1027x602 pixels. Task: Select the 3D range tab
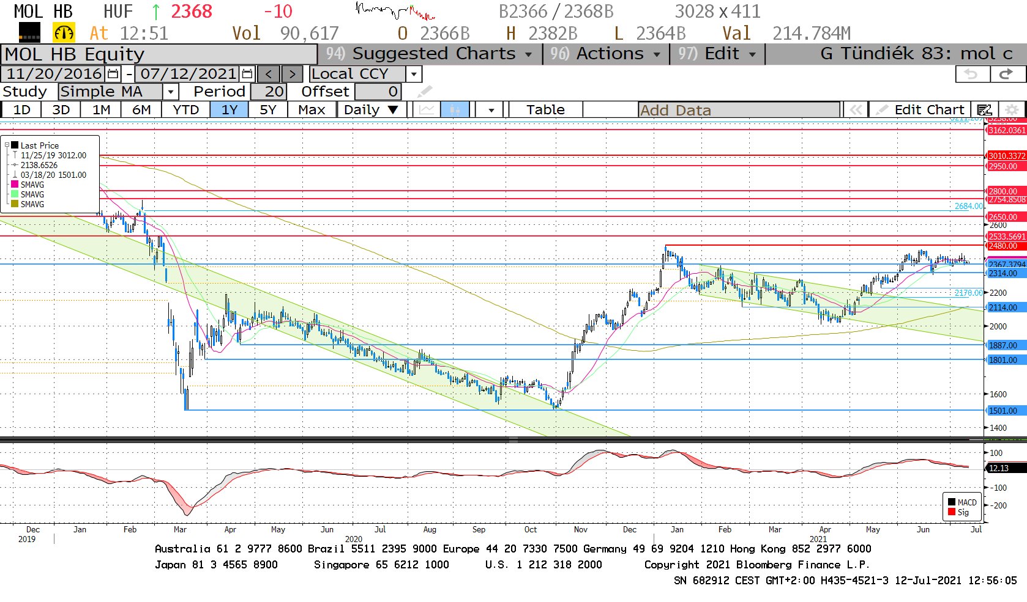tap(61, 110)
